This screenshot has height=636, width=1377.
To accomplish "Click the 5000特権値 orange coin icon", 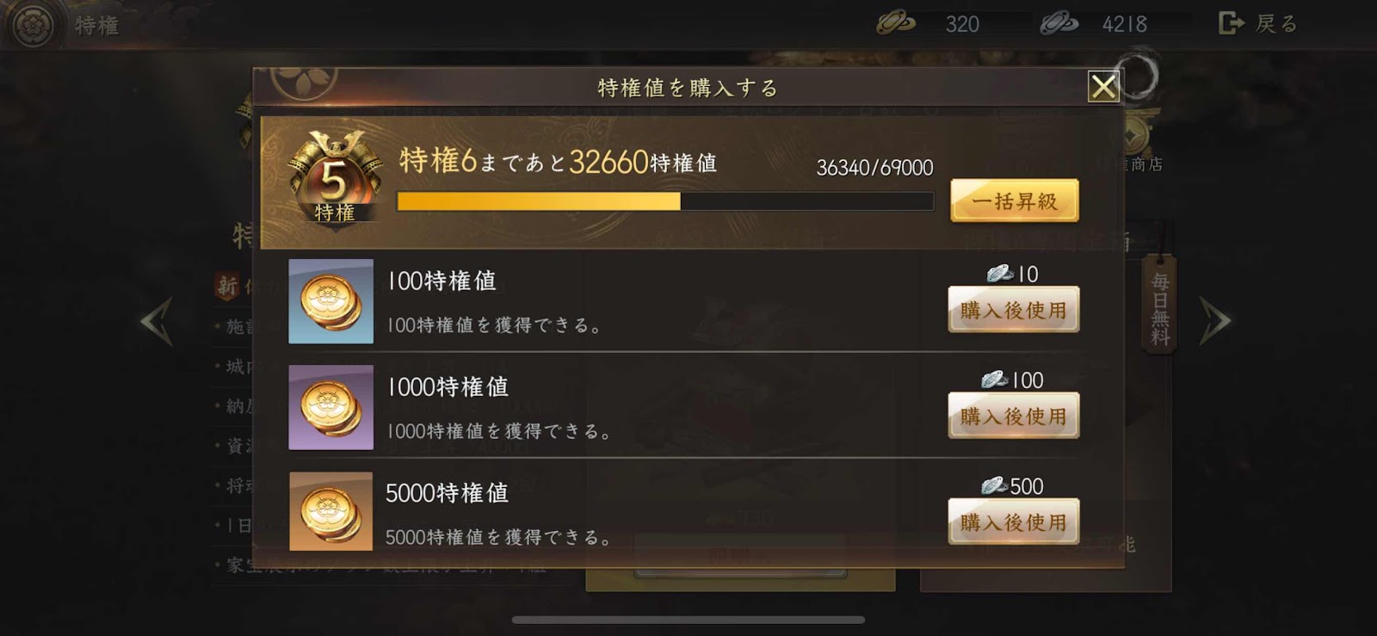I will [330, 511].
